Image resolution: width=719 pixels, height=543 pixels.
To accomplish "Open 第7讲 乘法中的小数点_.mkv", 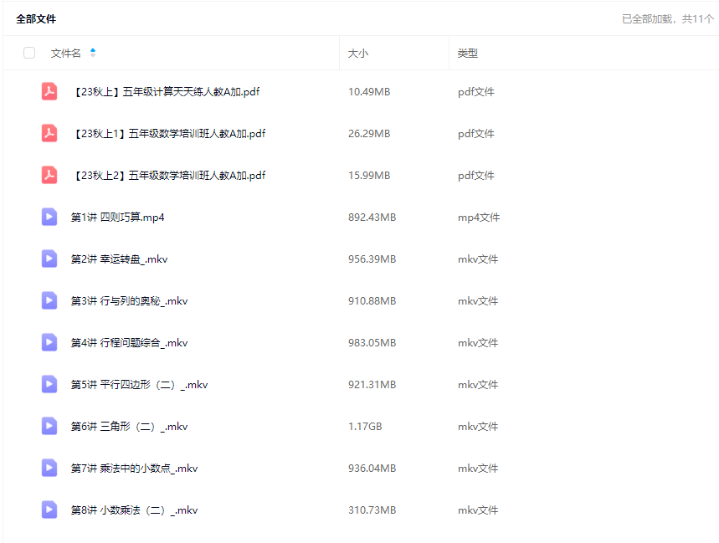I will click(134, 469).
